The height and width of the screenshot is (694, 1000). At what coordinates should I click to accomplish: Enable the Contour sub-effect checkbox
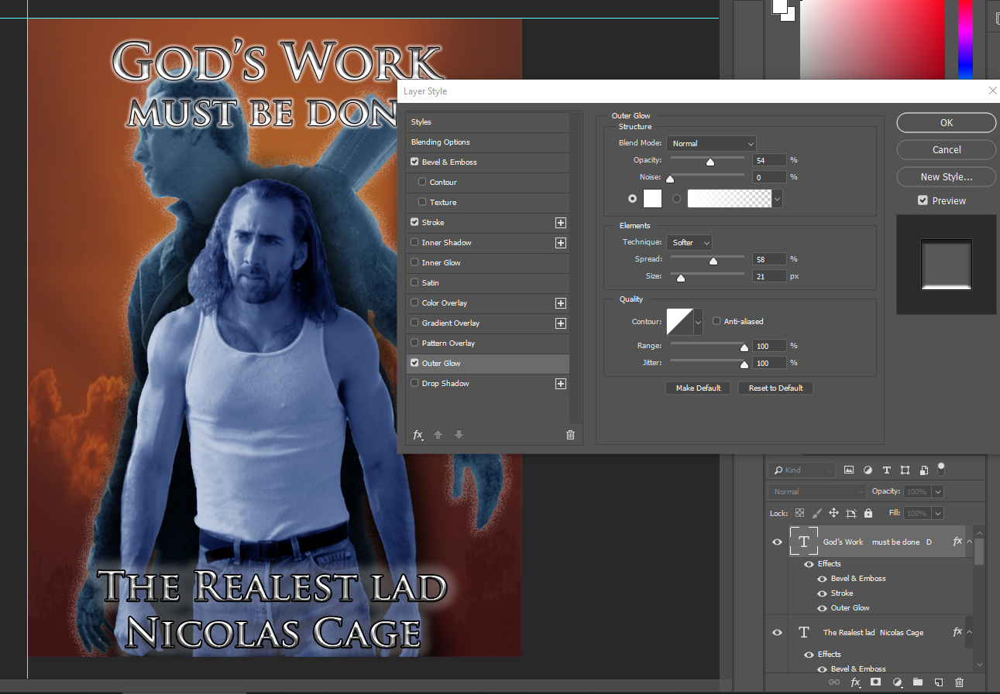coord(422,183)
